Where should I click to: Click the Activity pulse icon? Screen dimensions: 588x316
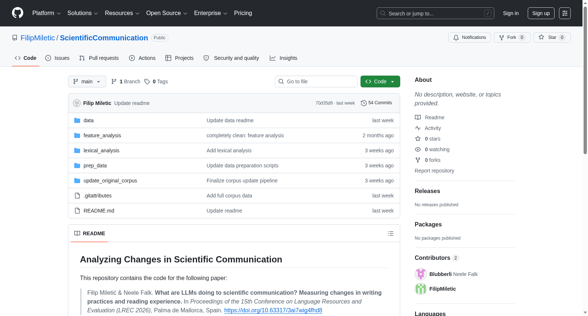418,128
